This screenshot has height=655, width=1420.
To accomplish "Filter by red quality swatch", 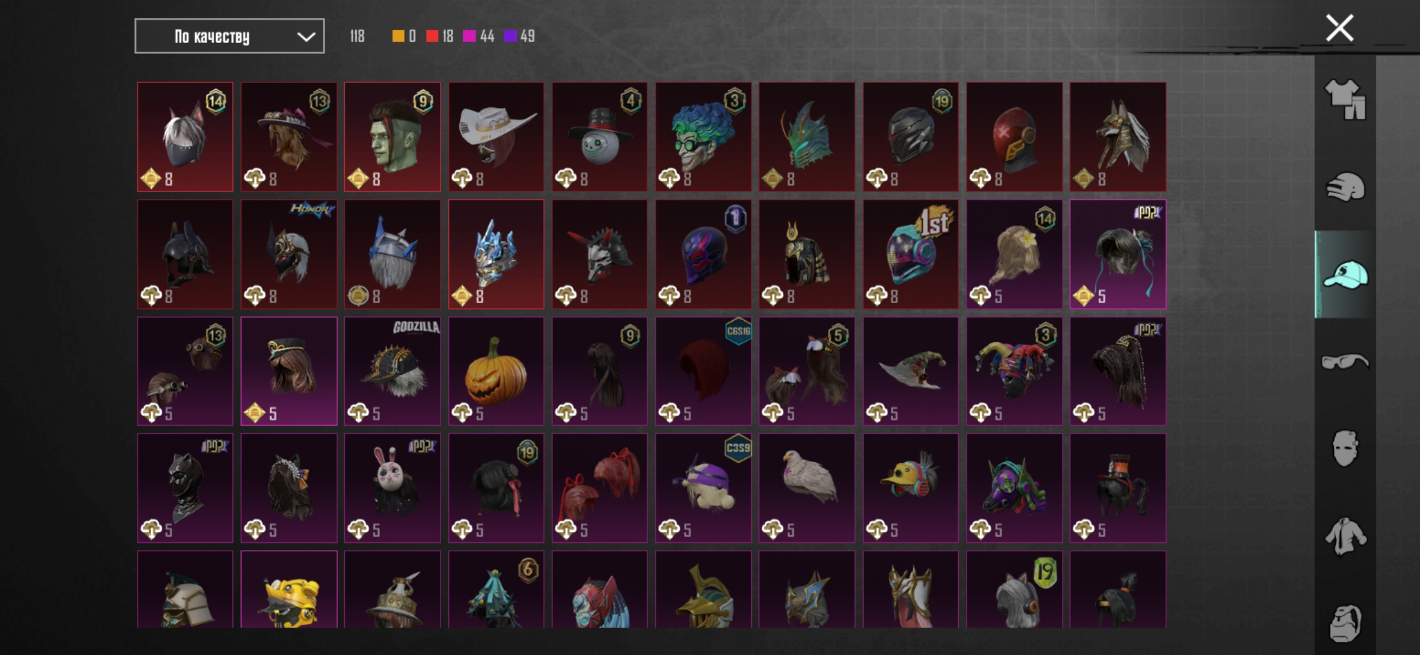I will click(x=432, y=36).
